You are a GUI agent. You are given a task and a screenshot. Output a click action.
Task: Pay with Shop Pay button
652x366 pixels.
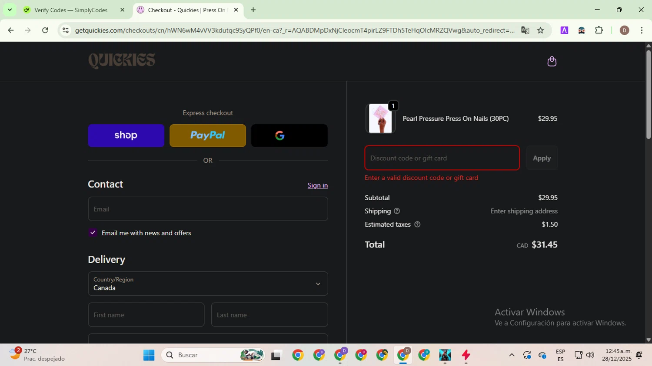tap(126, 135)
